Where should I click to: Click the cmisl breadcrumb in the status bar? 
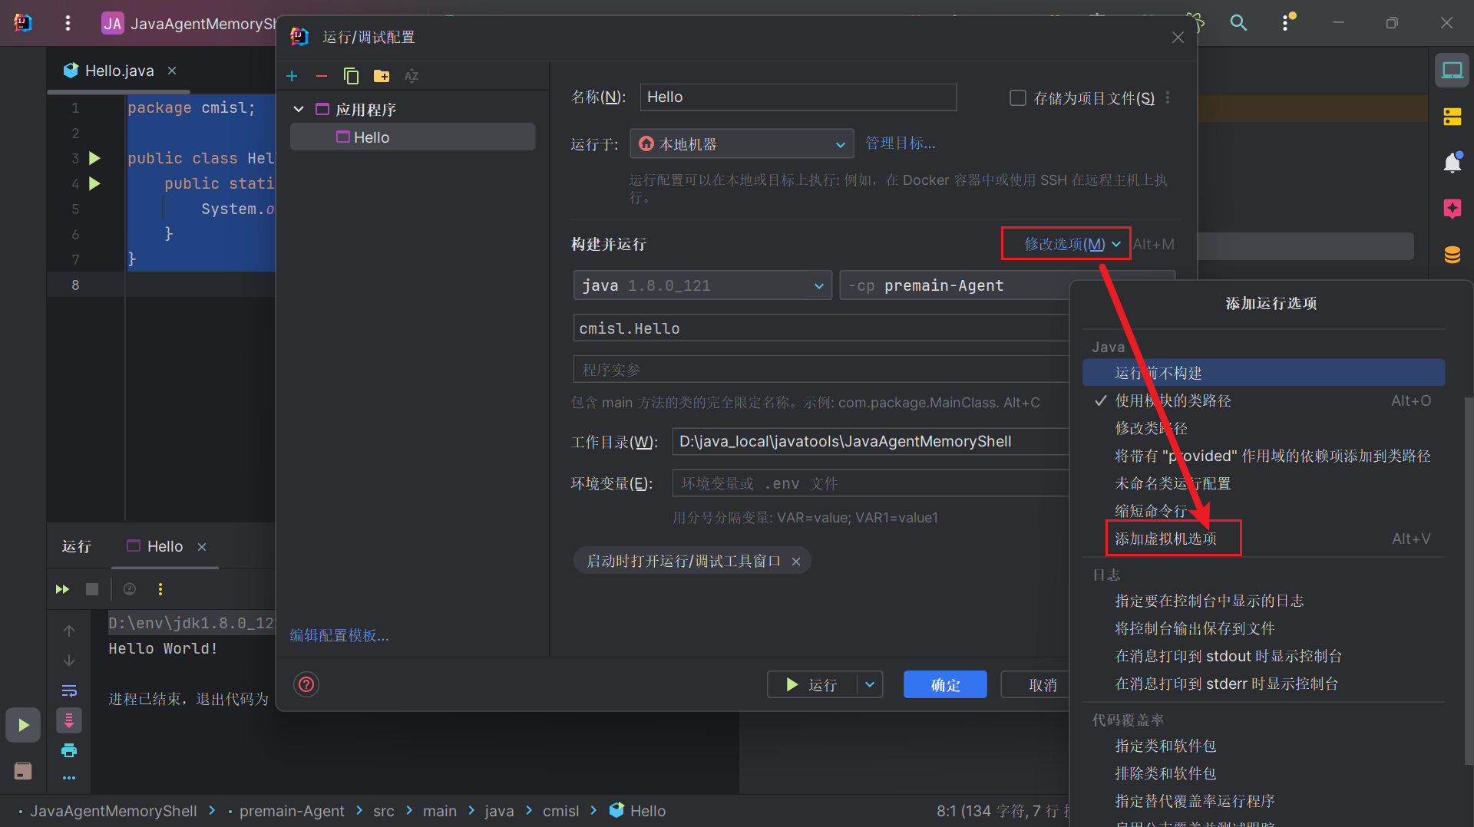(x=560, y=811)
